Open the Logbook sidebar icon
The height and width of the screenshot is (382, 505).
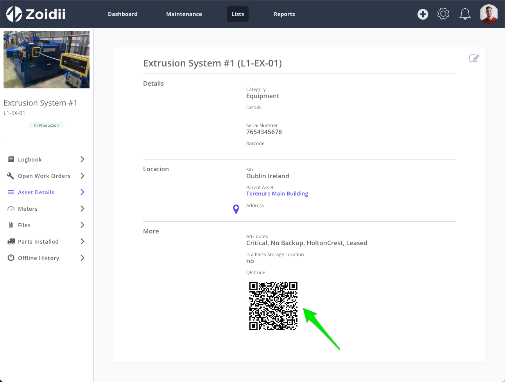(11, 159)
